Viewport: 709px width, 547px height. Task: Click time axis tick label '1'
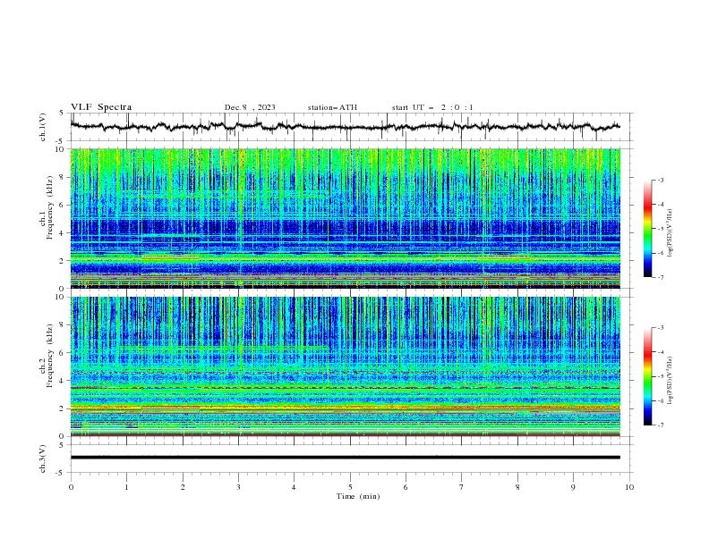coord(126,487)
